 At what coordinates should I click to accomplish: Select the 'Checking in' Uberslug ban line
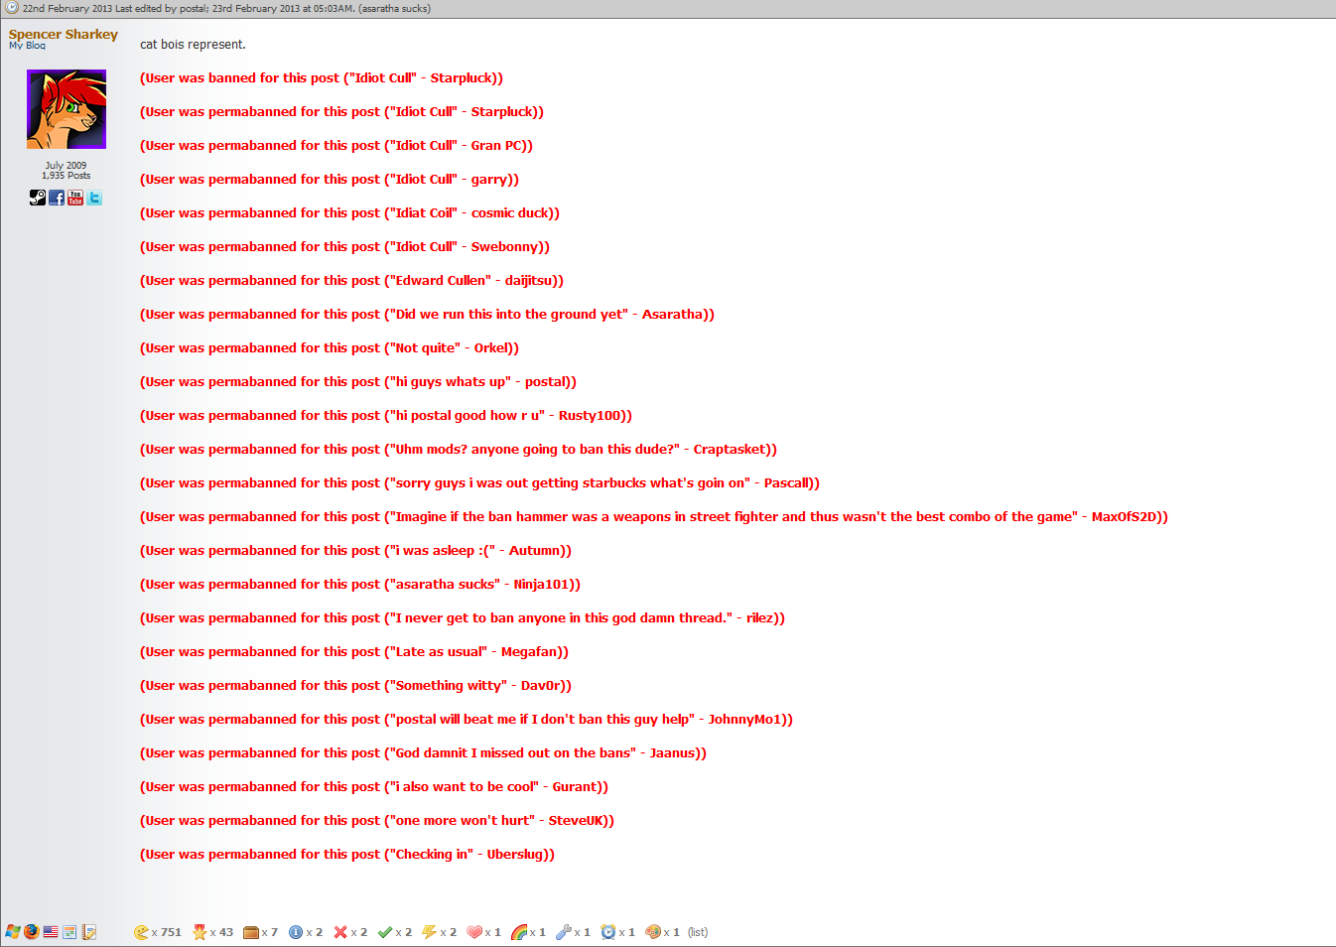347,855
